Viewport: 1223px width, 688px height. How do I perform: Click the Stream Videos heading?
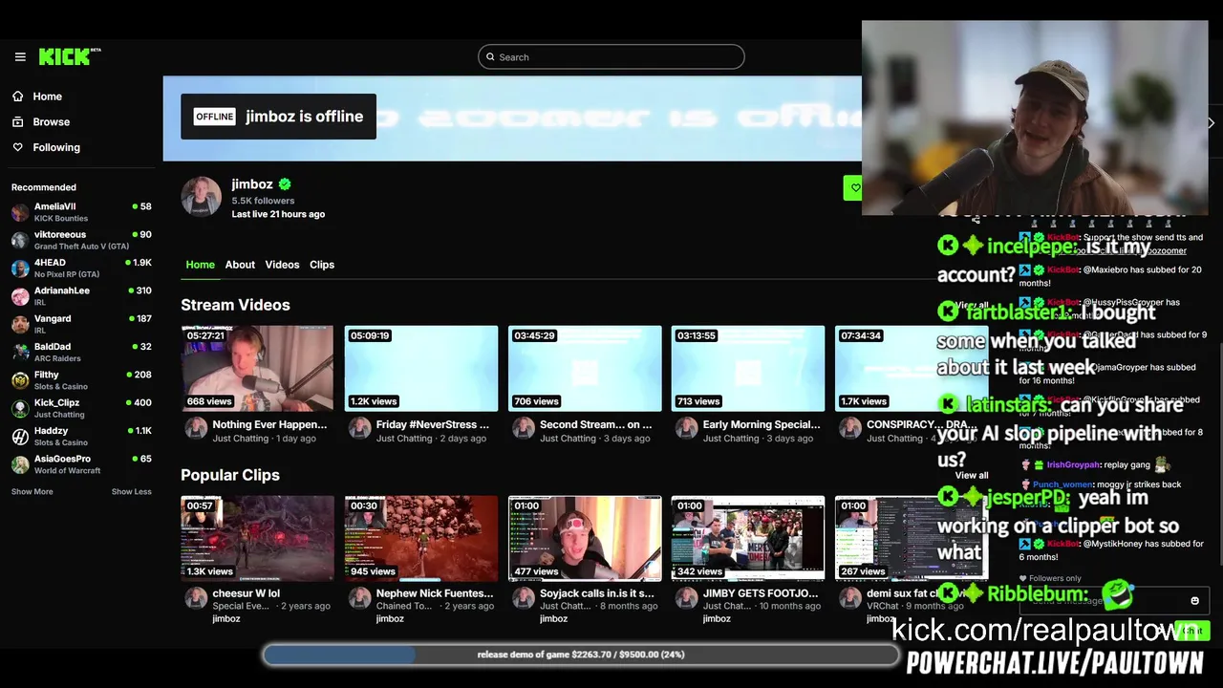pyautogui.click(x=235, y=305)
